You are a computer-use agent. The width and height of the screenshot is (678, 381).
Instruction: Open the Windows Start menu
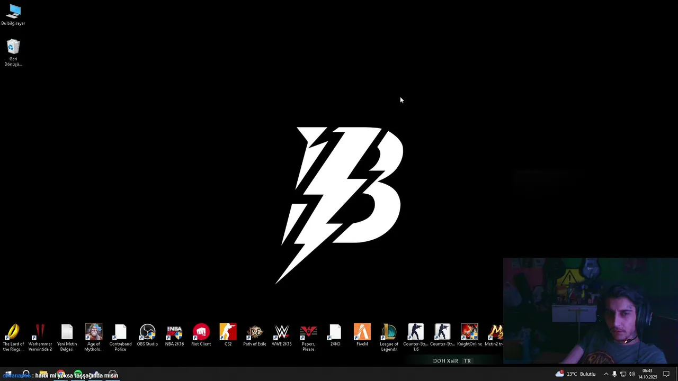tap(8, 375)
